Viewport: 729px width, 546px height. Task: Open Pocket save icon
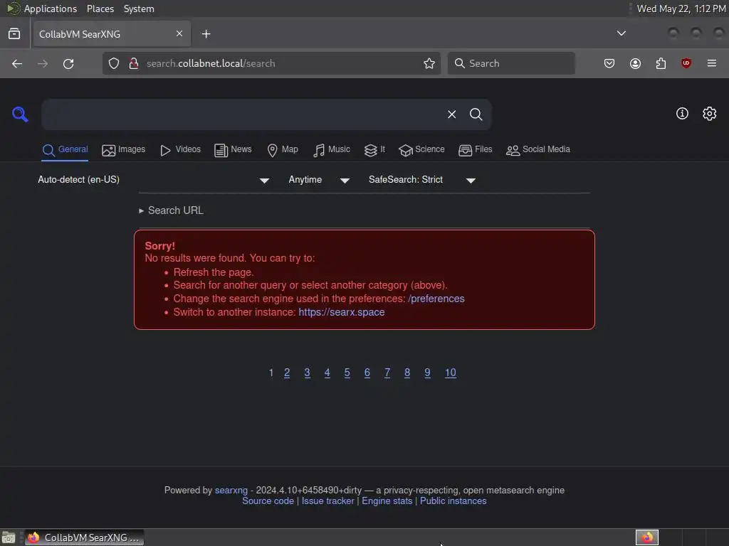coord(609,63)
